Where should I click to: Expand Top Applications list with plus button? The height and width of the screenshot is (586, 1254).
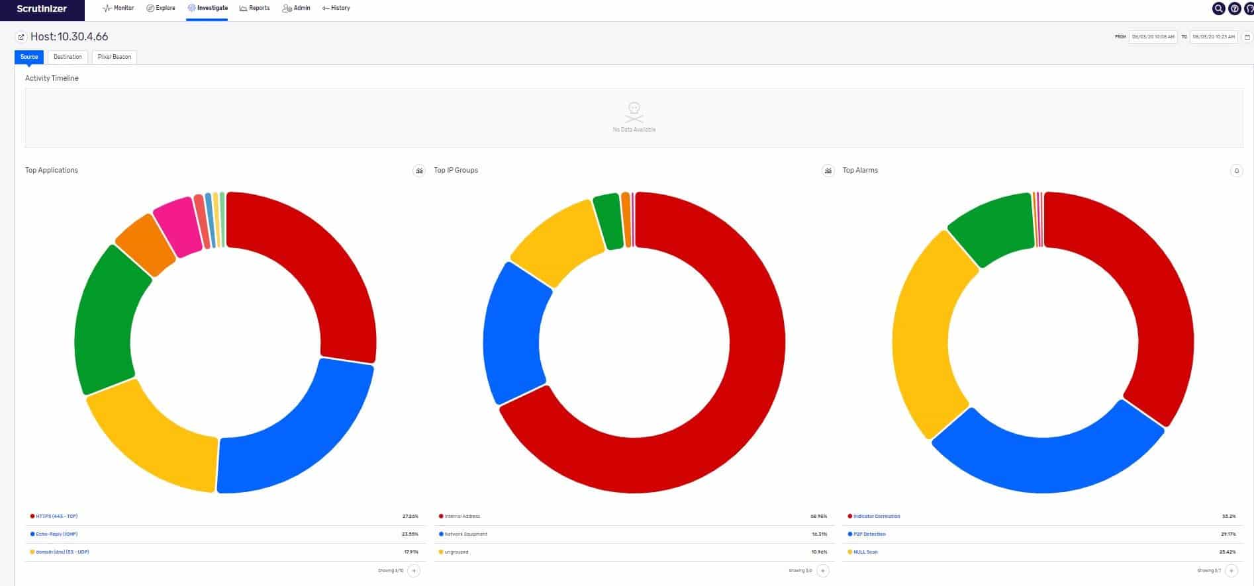(414, 571)
